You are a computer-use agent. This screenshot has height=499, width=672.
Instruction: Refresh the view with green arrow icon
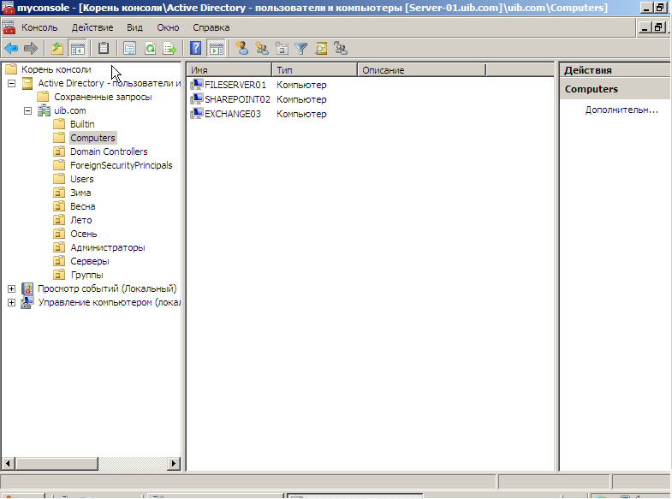point(150,49)
